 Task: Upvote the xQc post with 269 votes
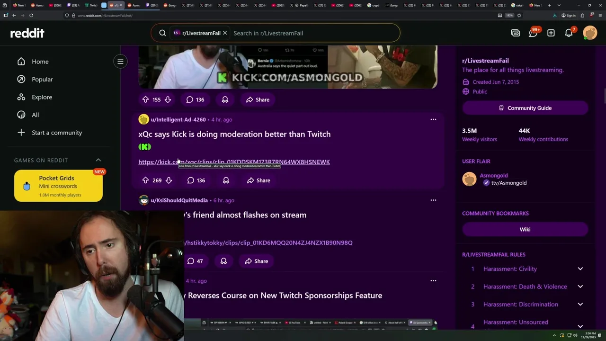(x=145, y=180)
